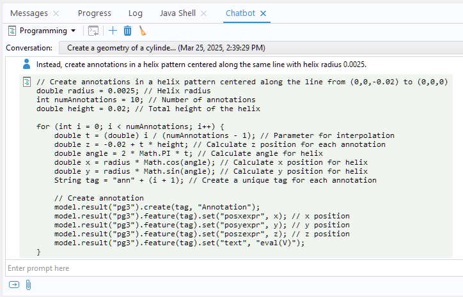Click the Programming mode icon in toolbar
Screen dimensions: 463x297
tap(12, 31)
